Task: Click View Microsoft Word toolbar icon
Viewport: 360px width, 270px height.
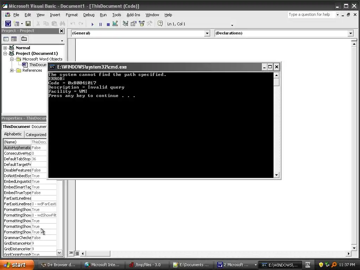Action: pos(8,24)
